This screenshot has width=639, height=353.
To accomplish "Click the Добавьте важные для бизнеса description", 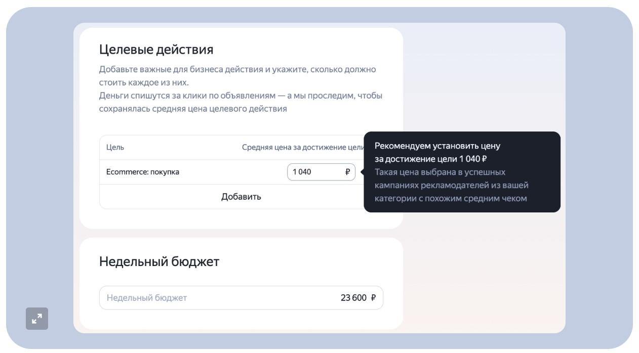I will pyautogui.click(x=237, y=69).
